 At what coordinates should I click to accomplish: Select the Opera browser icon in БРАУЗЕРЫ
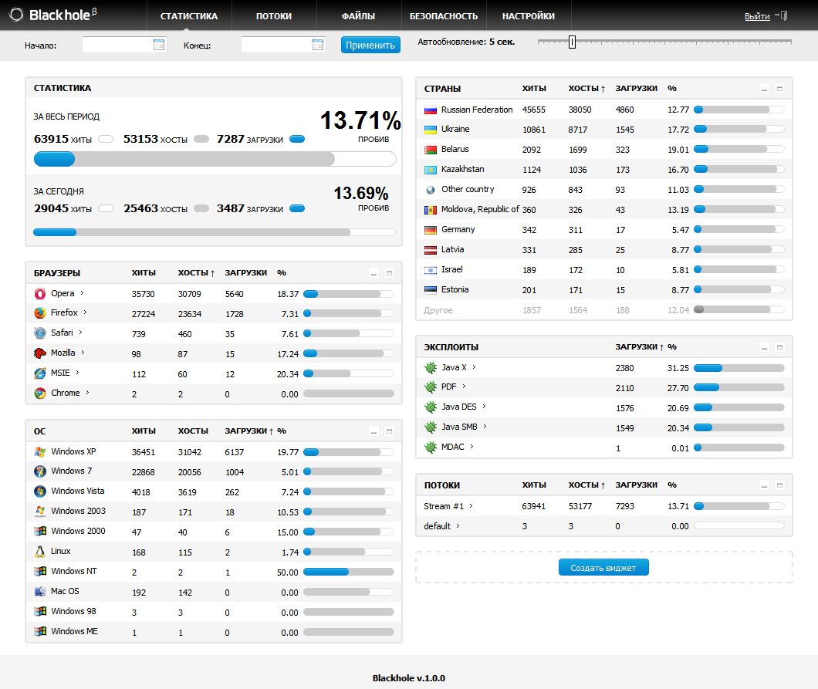pyautogui.click(x=39, y=293)
